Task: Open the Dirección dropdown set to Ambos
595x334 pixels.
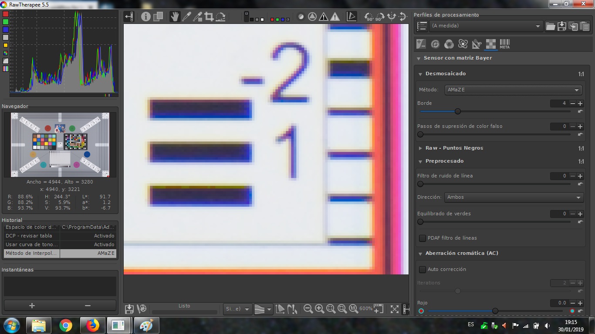Action: pyautogui.click(x=513, y=197)
